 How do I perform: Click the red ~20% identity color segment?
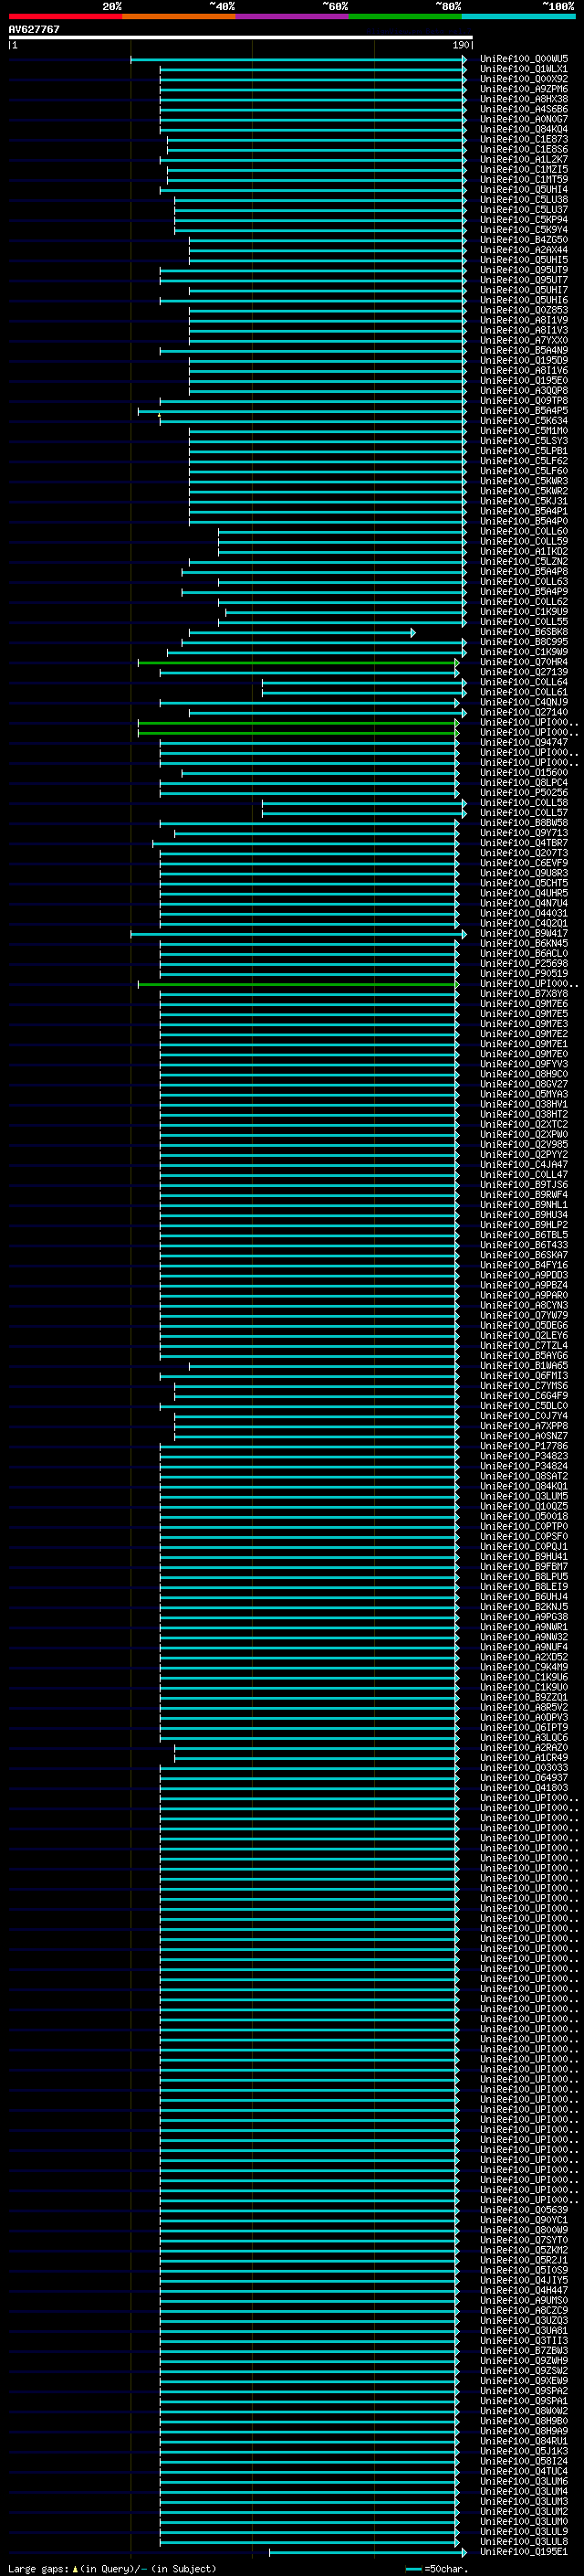65,16
